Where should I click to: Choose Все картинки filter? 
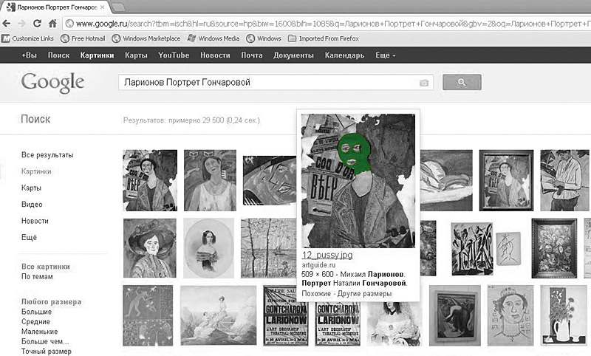46,267
